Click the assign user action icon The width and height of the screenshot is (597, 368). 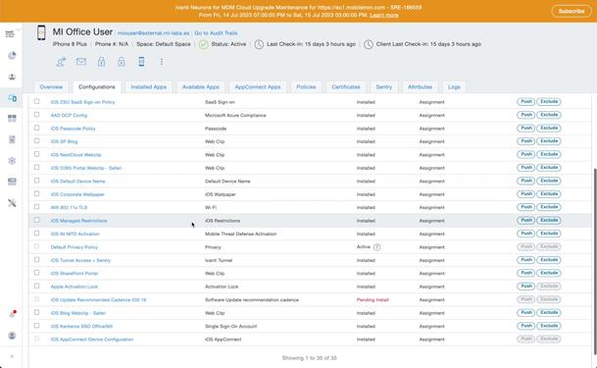[61, 62]
